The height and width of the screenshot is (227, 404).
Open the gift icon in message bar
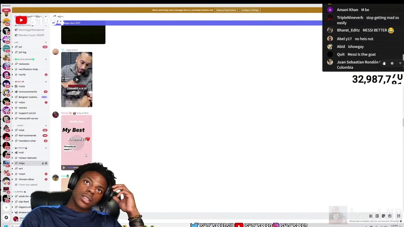[x=371, y=216]
